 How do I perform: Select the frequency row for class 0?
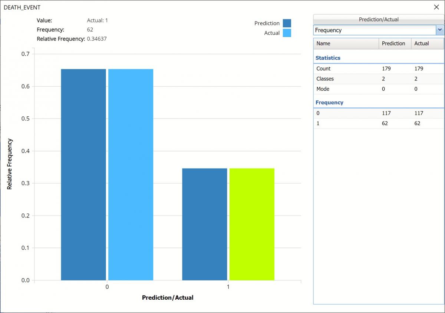tap(378, 113)
